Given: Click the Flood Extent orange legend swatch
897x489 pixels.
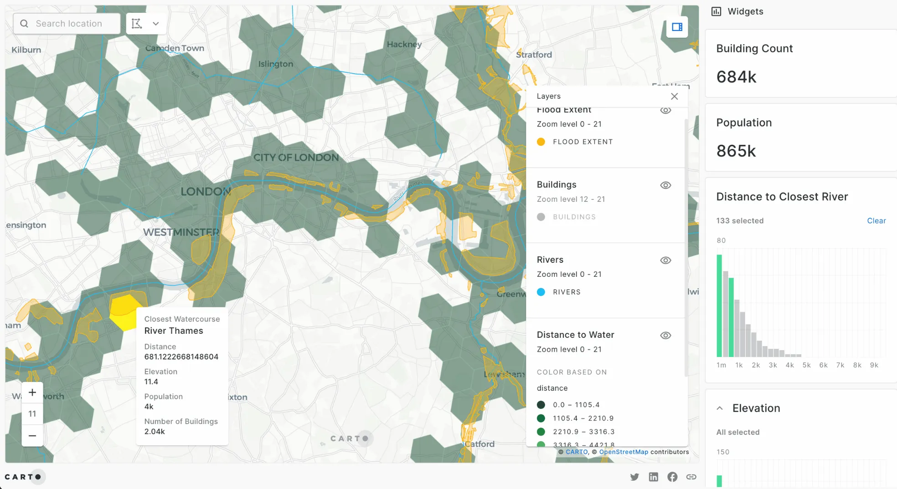Looking at the screenshot, I should [541, 142].
